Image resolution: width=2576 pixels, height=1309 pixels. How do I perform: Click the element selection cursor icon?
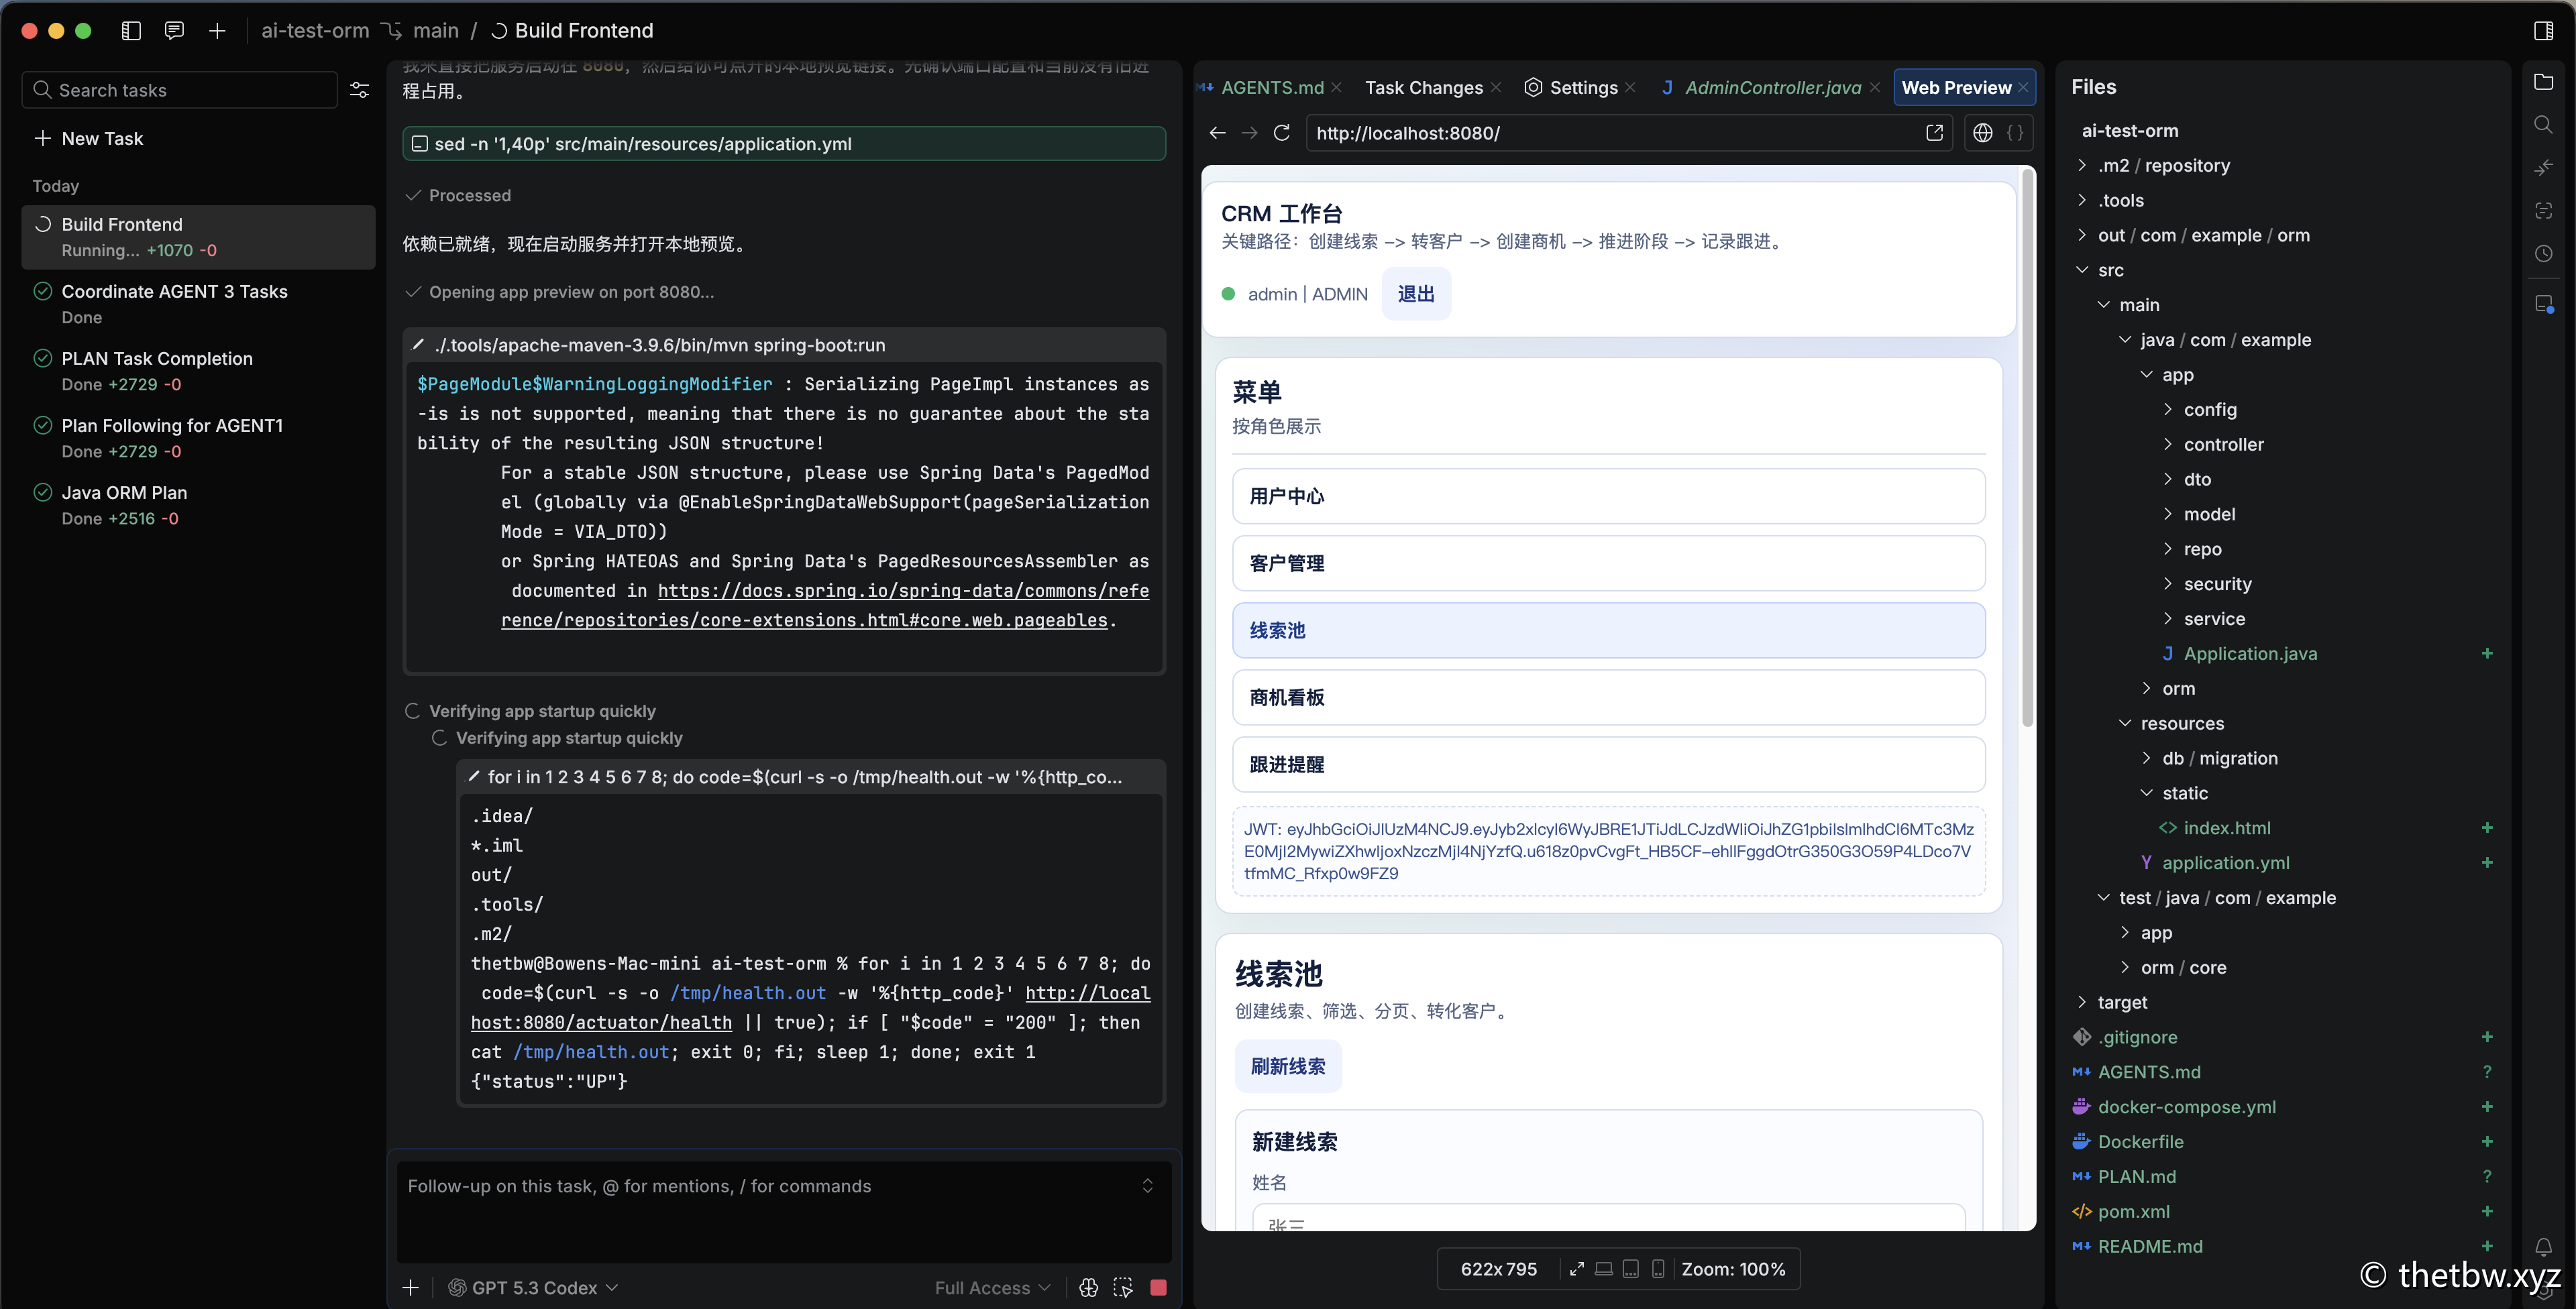click(1123, 1288)
